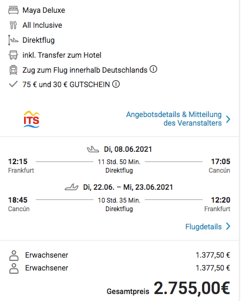Click the departing plane icon by 08.06.2021
Viewport: 241px width, 301px height.
(93, 149)
